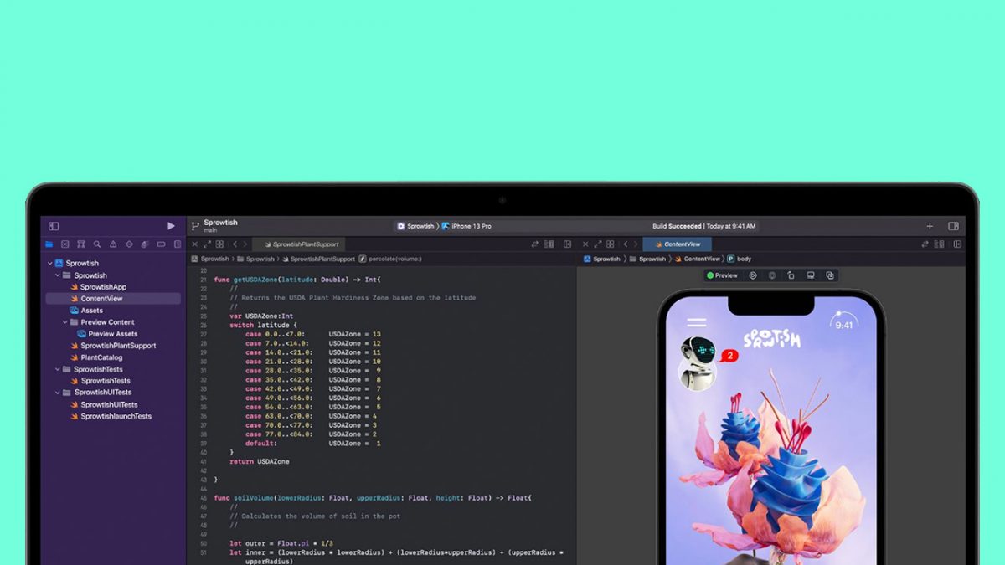
Task: Toggle the navigator sidebar visibility
Action: coord(54,225)
